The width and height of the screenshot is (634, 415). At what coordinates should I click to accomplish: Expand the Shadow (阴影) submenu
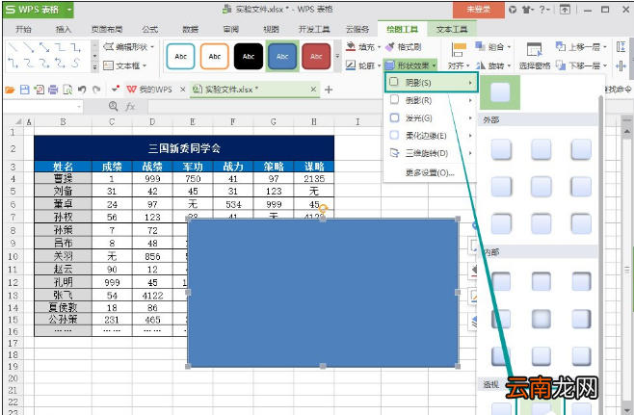pos(431,83)
